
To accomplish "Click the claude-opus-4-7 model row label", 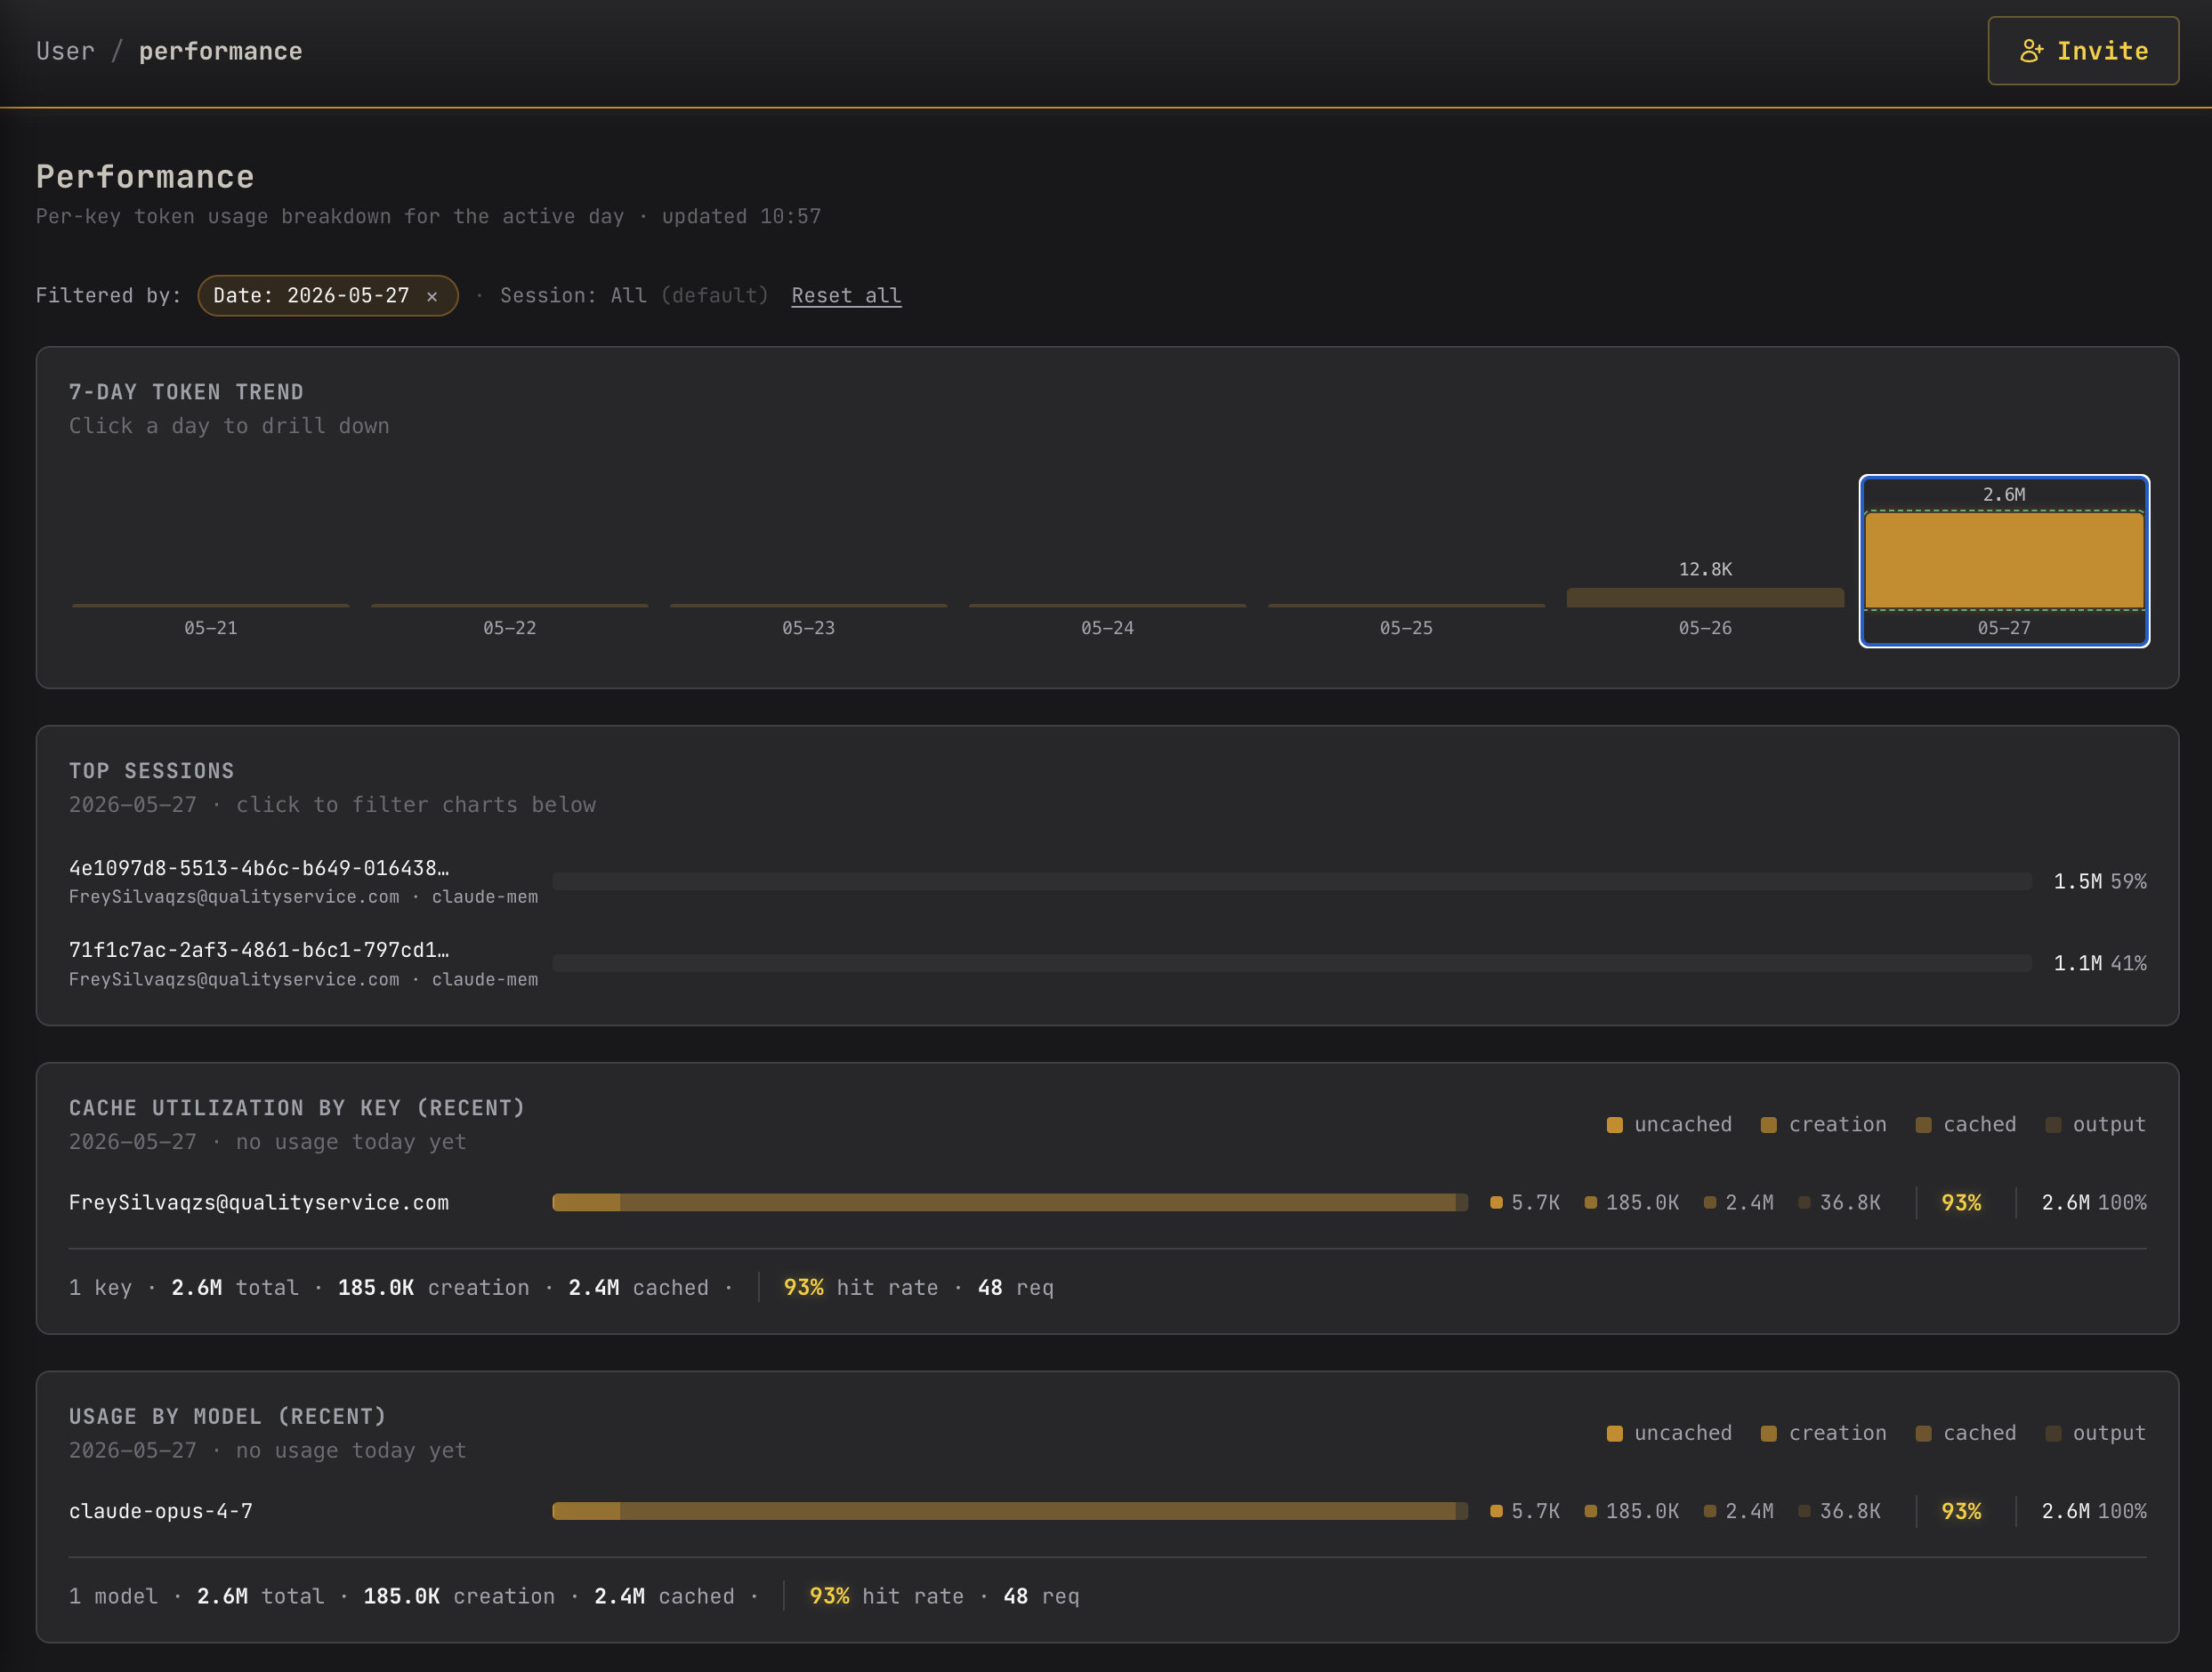I will pos(161,1512).
